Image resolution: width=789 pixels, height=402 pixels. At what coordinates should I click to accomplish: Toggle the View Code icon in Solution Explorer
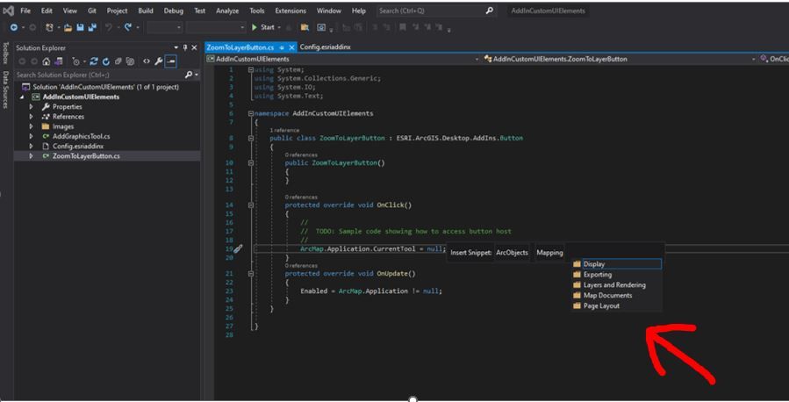click(147, 61)
